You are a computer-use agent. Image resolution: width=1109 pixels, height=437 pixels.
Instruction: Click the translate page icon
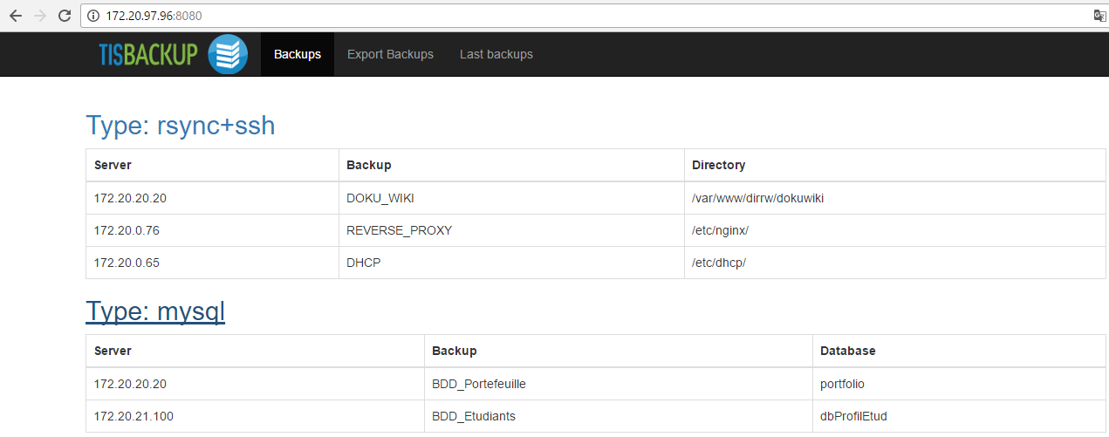coord(1099,16)
